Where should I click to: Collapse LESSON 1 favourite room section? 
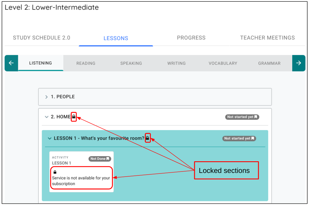50,139
